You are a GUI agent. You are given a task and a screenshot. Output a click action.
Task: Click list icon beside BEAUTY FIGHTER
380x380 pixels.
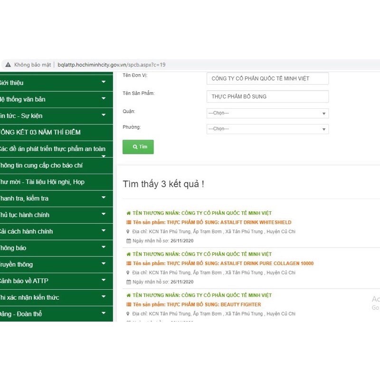(x=129, y=304)
